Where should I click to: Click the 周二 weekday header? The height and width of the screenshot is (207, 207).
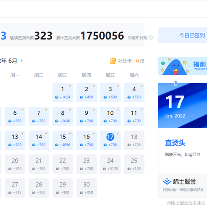point(39,75)
